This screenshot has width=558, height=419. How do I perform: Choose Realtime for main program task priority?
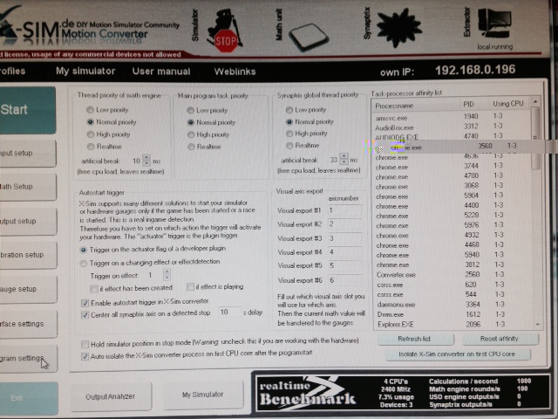[189, 148]
